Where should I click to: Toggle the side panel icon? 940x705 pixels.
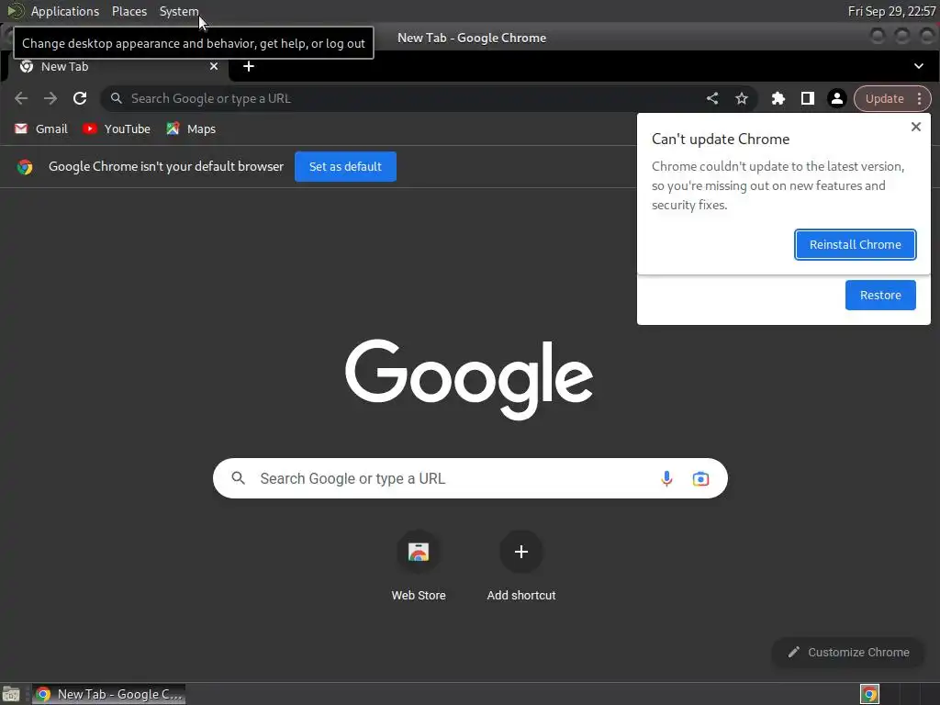click(808, 98)
